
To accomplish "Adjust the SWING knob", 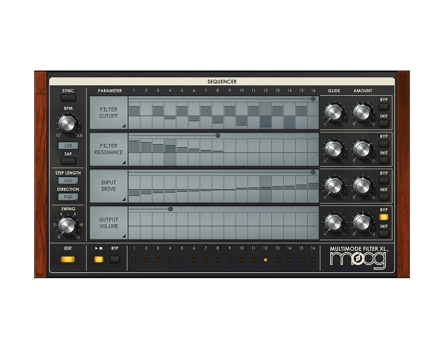I will 68,226.
